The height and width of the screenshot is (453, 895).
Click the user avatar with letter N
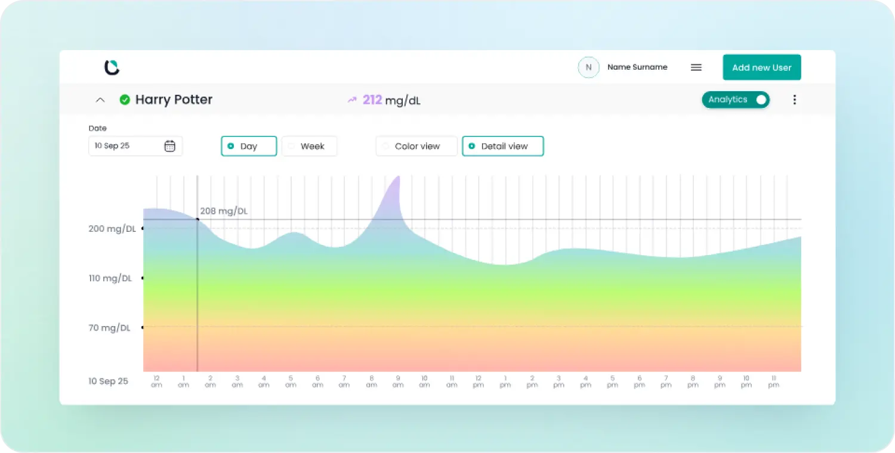[588, 67]
